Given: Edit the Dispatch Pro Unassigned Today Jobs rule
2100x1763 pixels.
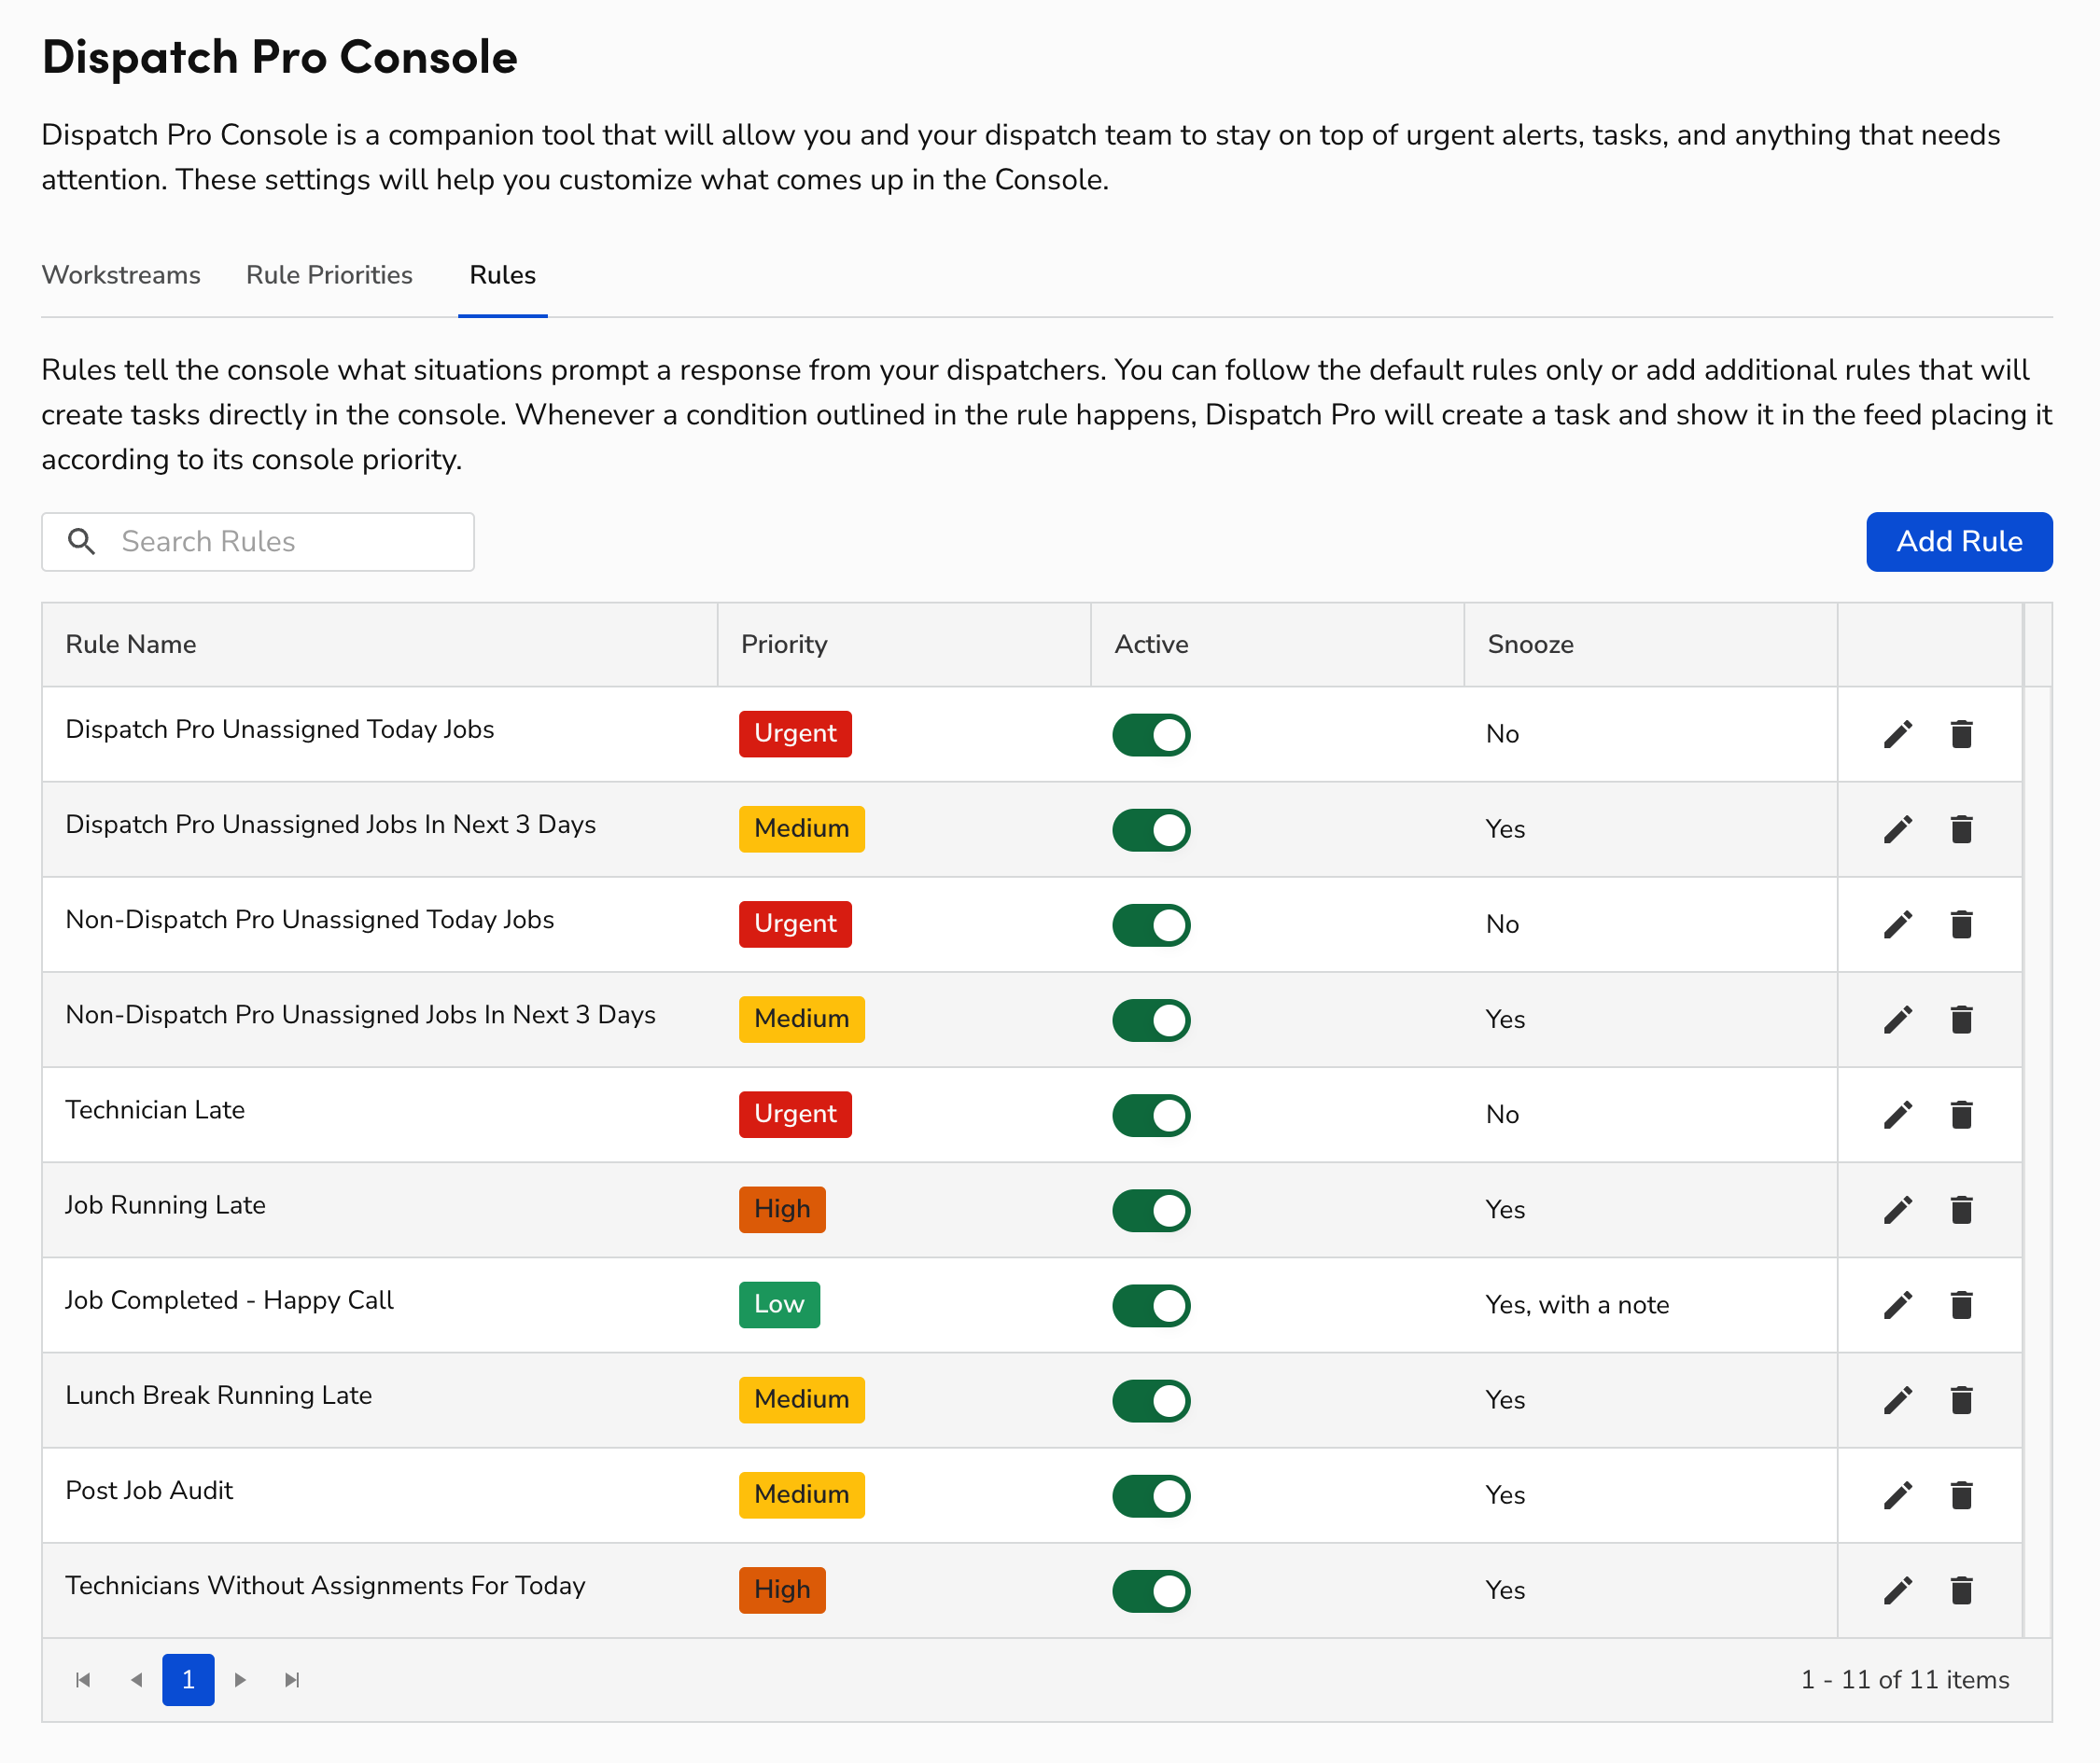Looking at the screenshot, I should click(x=1897, y=733).
